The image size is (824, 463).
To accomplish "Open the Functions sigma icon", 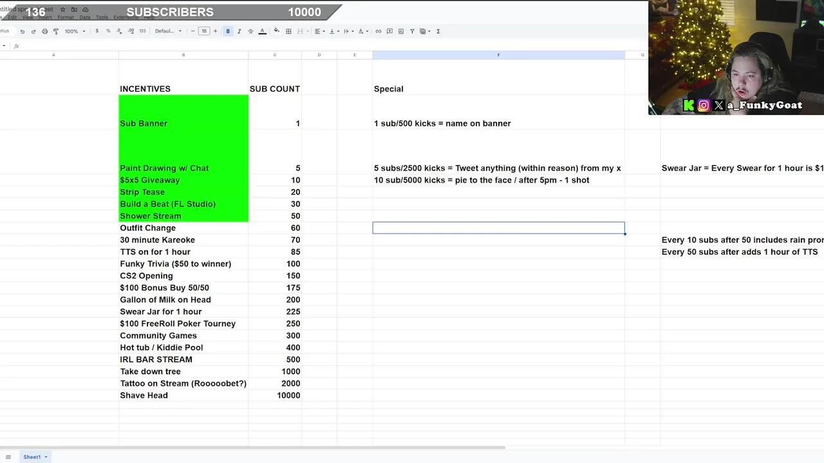I will coord(438,31).
